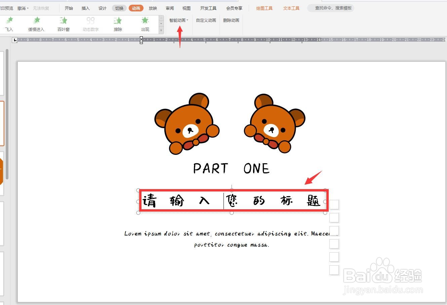Open the 绘图工具 tab
This screenshot has height=305, width=447.
pos(265,8)
